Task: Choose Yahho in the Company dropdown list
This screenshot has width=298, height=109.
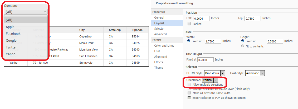Action: pyautogui.click(x=26, y=54)
